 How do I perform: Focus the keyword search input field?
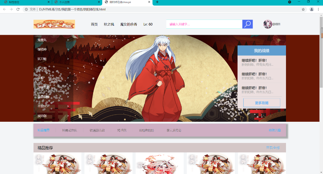[x=204, y=24]
